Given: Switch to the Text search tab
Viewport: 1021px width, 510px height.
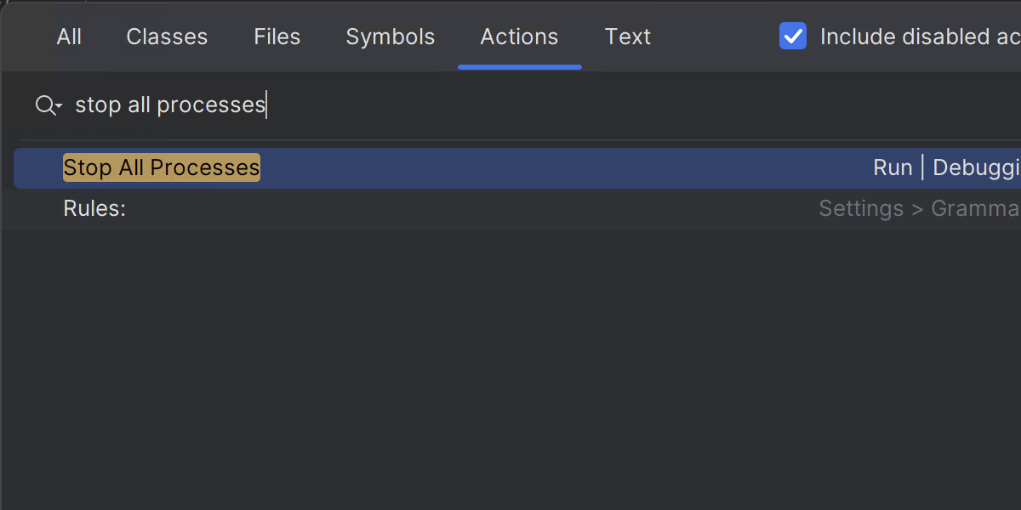Looking at the screenshot, I should (627, 37).
